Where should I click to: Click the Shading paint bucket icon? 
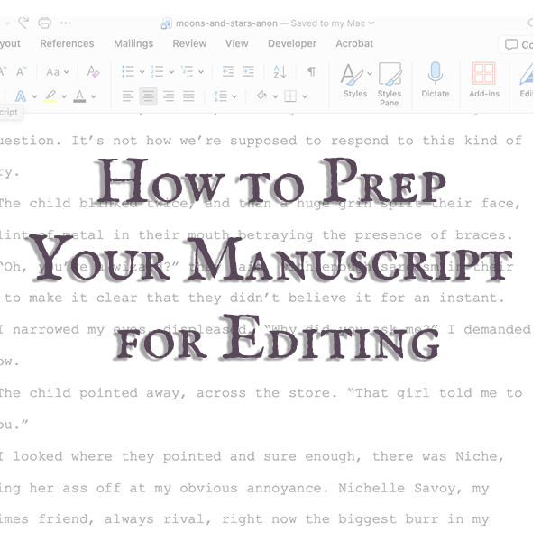tap(261, 96)
